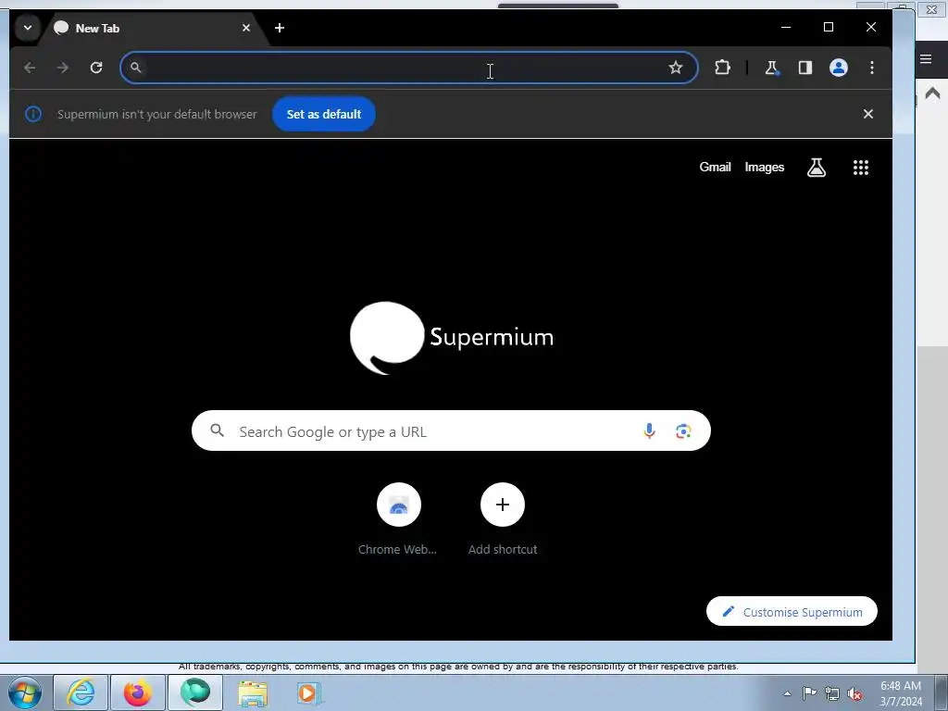Focus the address bar field
The image size is (948, 711).
(408, 68)
